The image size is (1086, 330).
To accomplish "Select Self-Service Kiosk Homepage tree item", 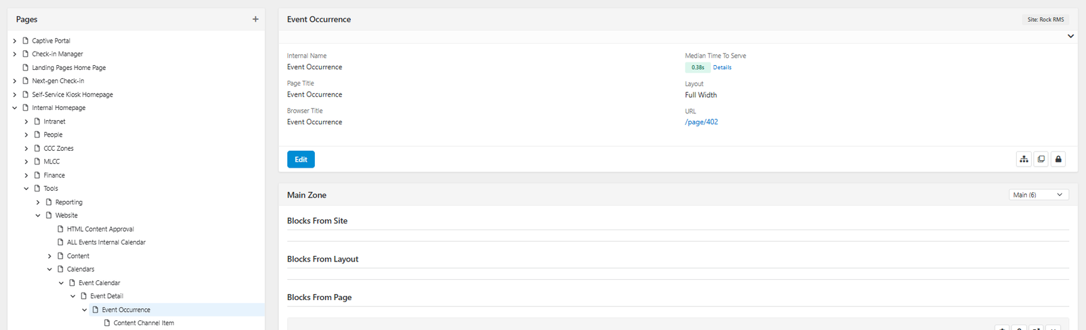I will click(73, 94).
